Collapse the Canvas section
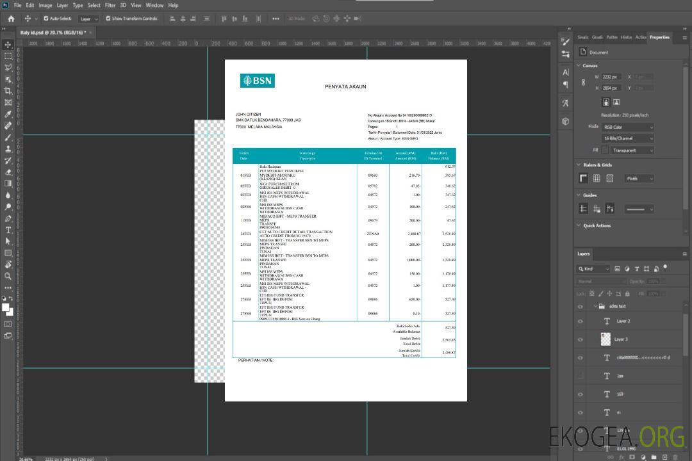 579,65
